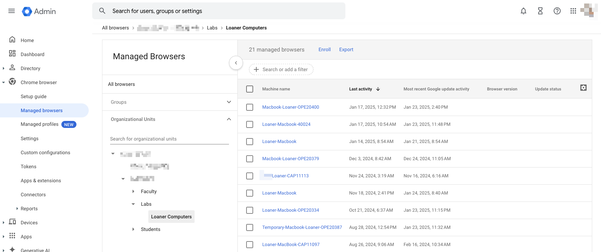601x252 pixels.
Task: Open the tasks hourglass icon
Action: [x=540, y=11]
